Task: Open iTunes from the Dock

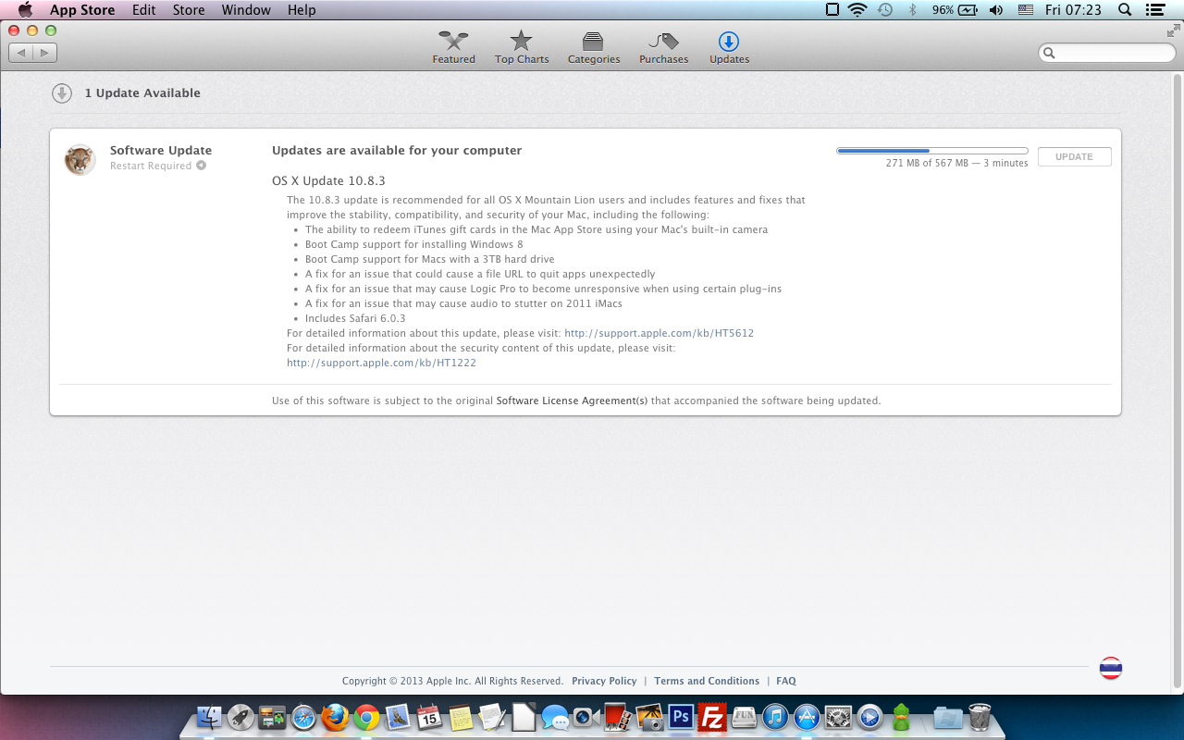Action: pyautogui.click(x=775, y=717)
